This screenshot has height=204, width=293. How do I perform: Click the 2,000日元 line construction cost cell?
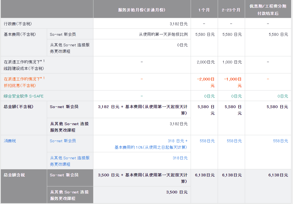(206, 62)
